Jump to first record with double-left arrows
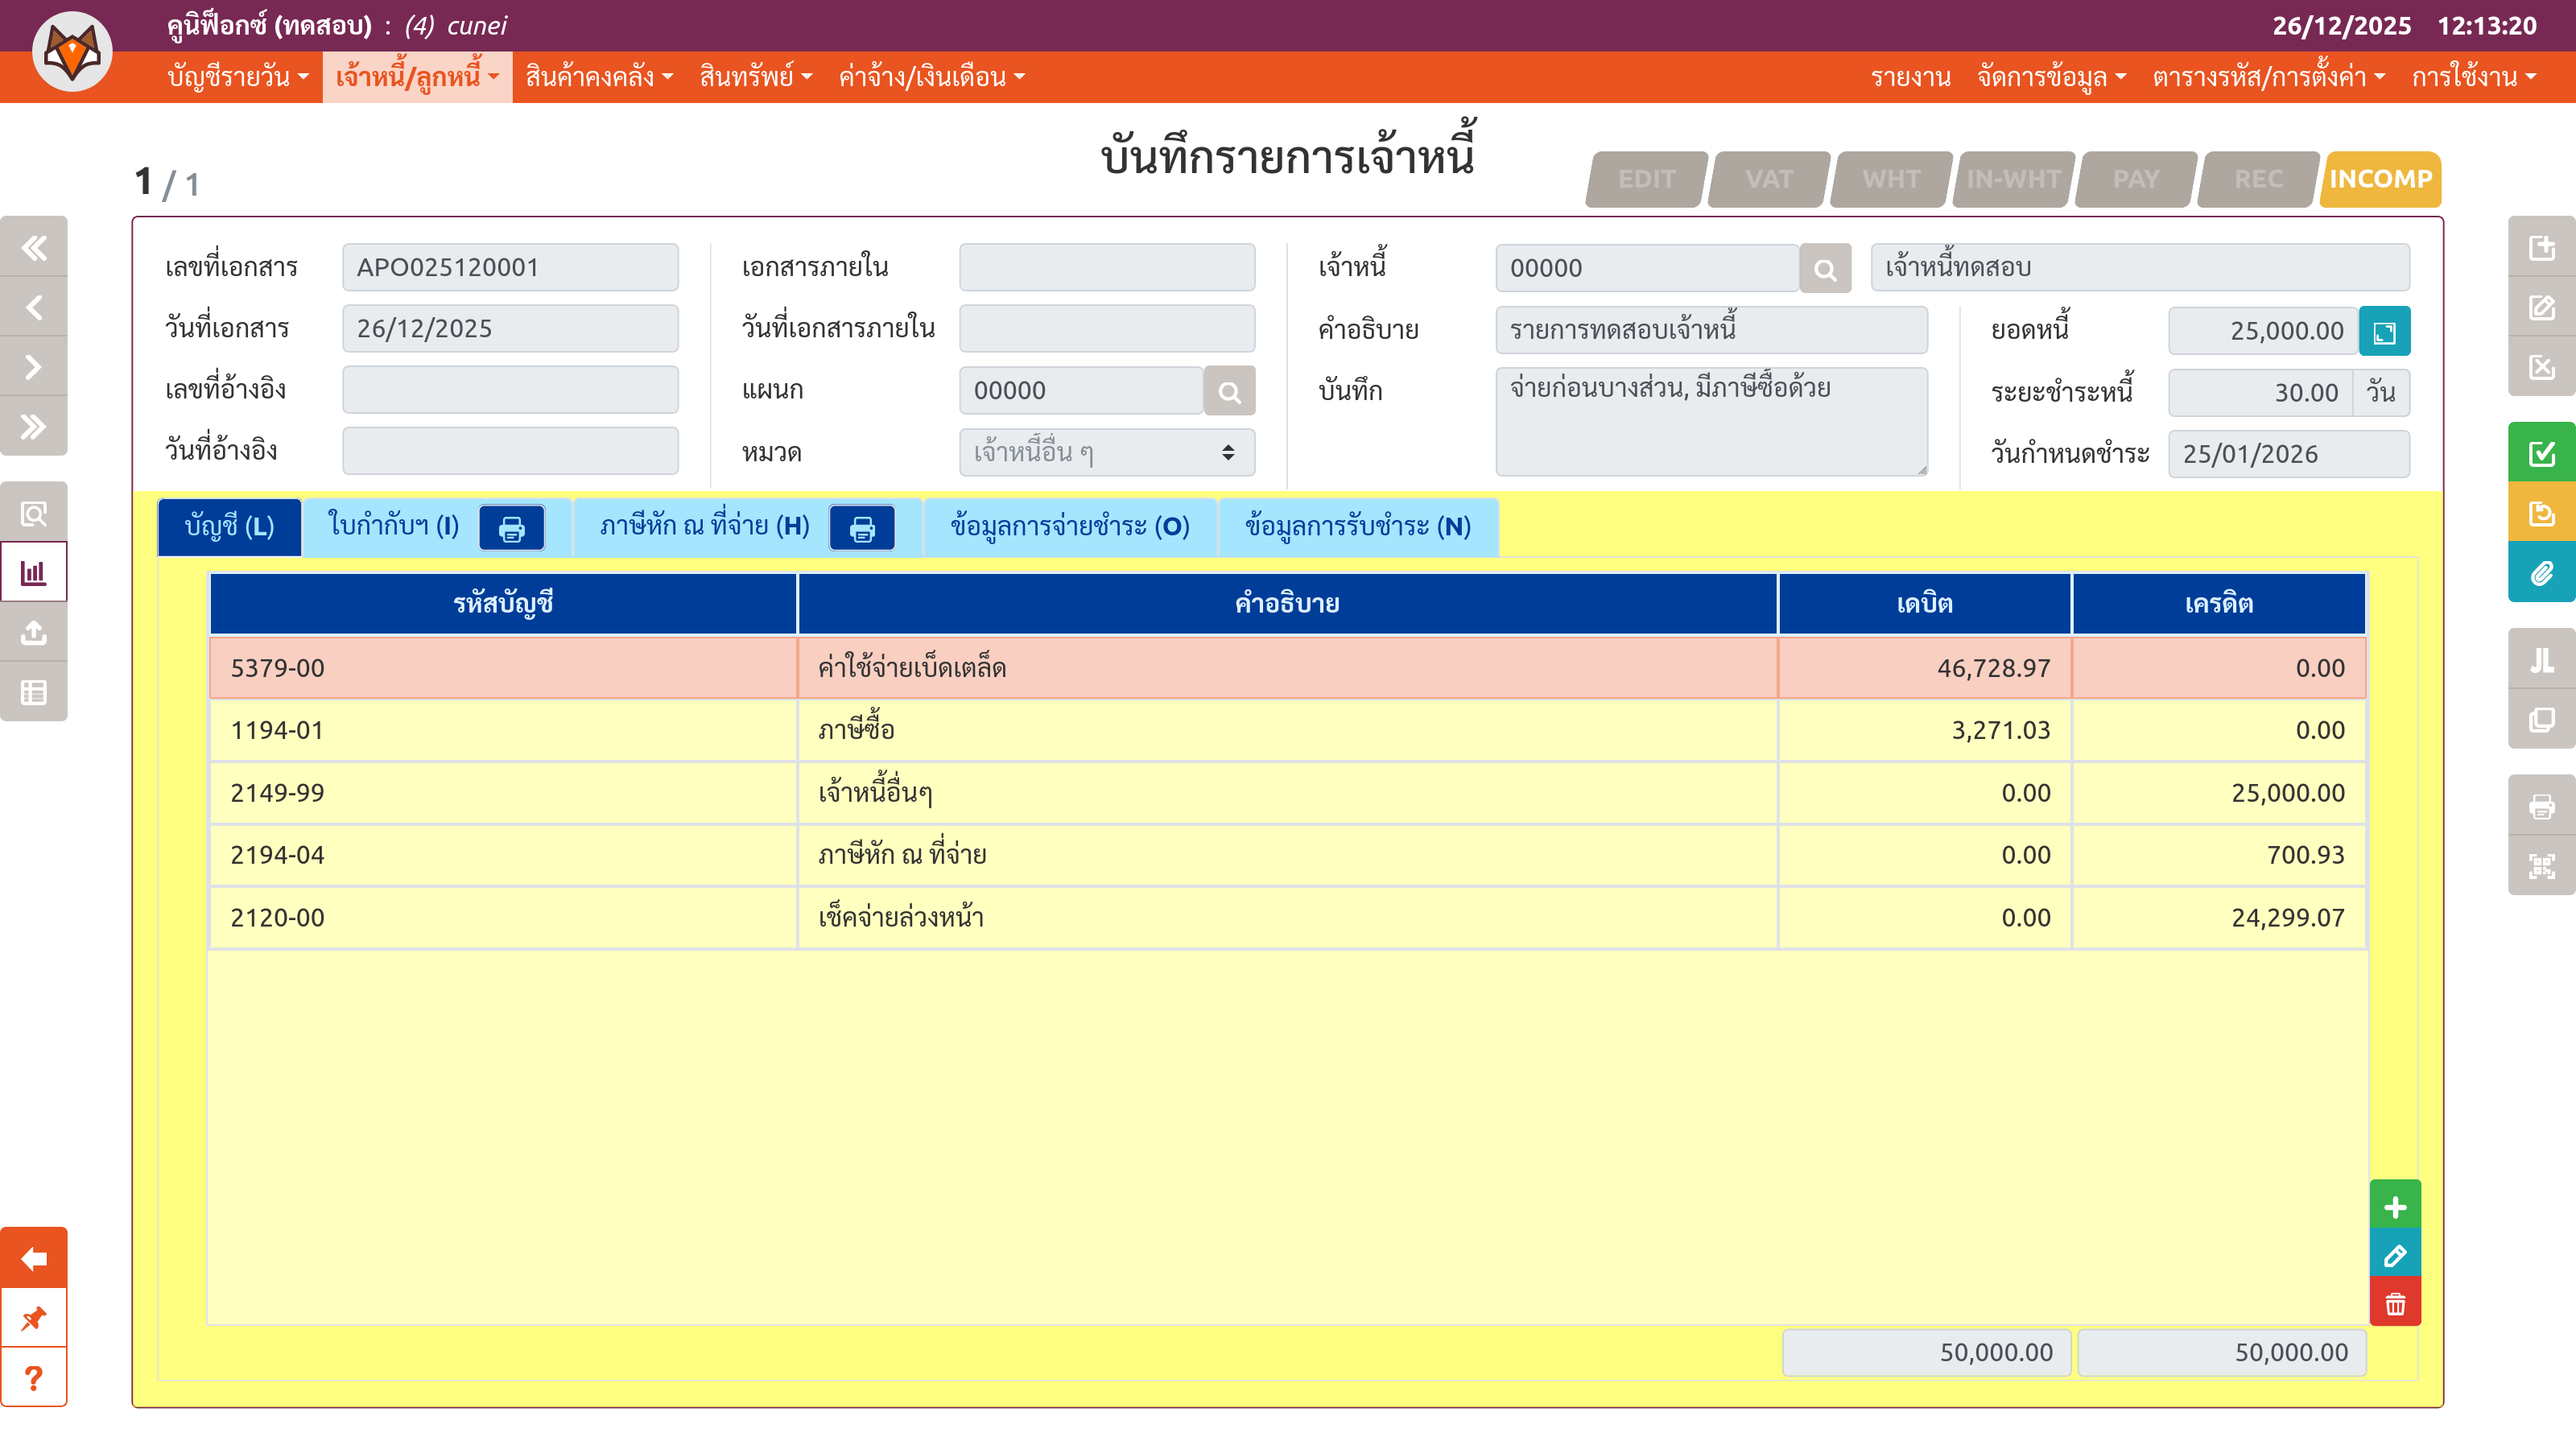 click(x=34, y=247)
